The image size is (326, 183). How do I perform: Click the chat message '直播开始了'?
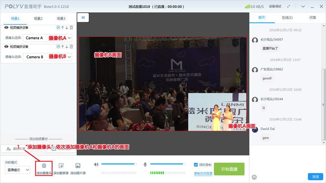[270, 48]
